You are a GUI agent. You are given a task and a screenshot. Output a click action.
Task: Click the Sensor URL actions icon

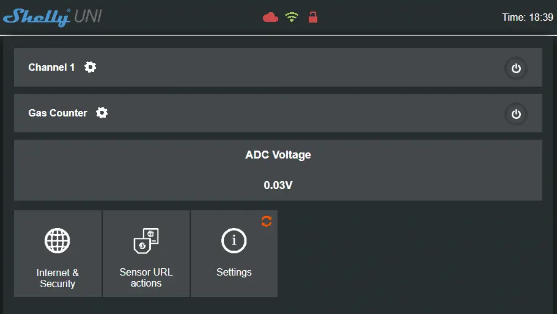pos(146,241)
